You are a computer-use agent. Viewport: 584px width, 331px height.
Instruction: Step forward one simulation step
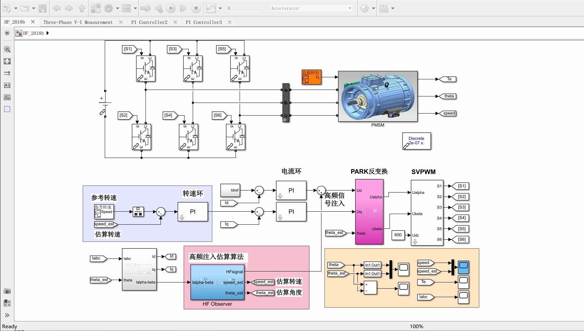(x=183, y=8)
